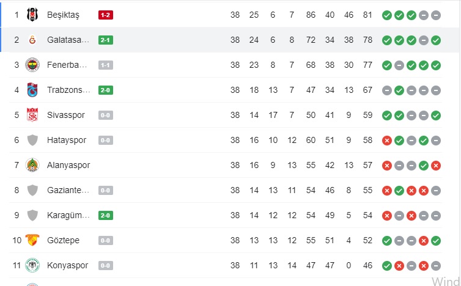The image size is (461, 286).
Task: Click Beşiktaş's red 1-2 score badge
Action: (x=105, y=15)
